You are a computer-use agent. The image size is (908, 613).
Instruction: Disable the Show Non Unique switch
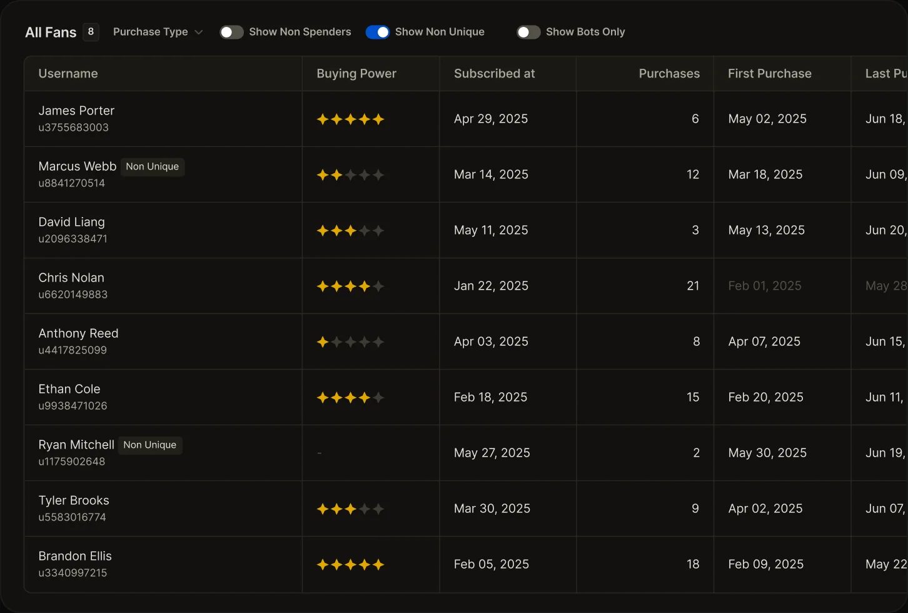pyautogui.click(x=378, y=32)
